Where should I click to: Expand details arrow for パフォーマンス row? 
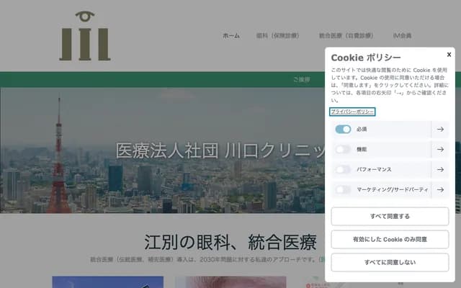coord(440,170)
